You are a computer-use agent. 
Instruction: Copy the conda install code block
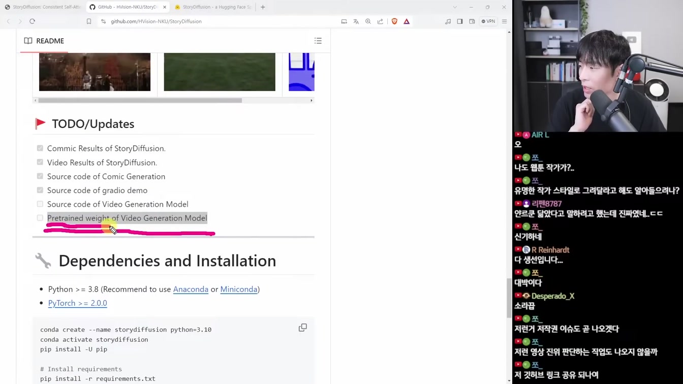point(303,328)
